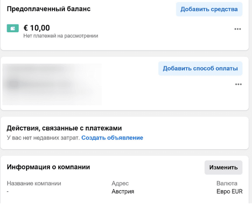Click the Валюта label

227,183
